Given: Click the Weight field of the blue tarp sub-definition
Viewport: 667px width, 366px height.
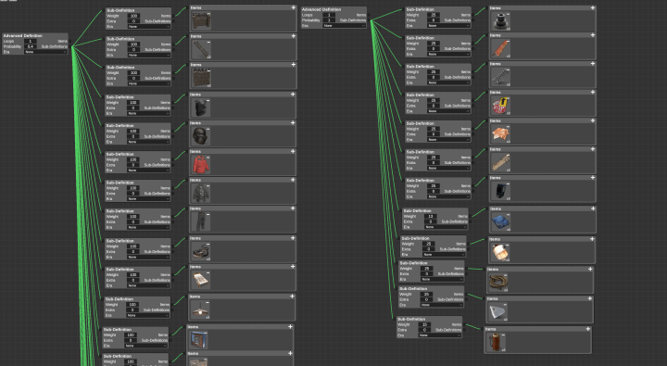Looking at the screenshot, I should 431,216.
